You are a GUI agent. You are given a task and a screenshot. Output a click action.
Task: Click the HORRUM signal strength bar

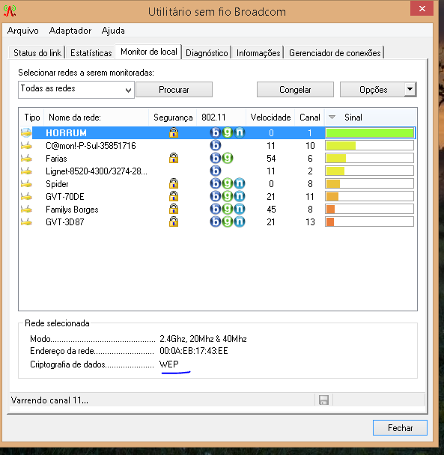pos(369,132)
